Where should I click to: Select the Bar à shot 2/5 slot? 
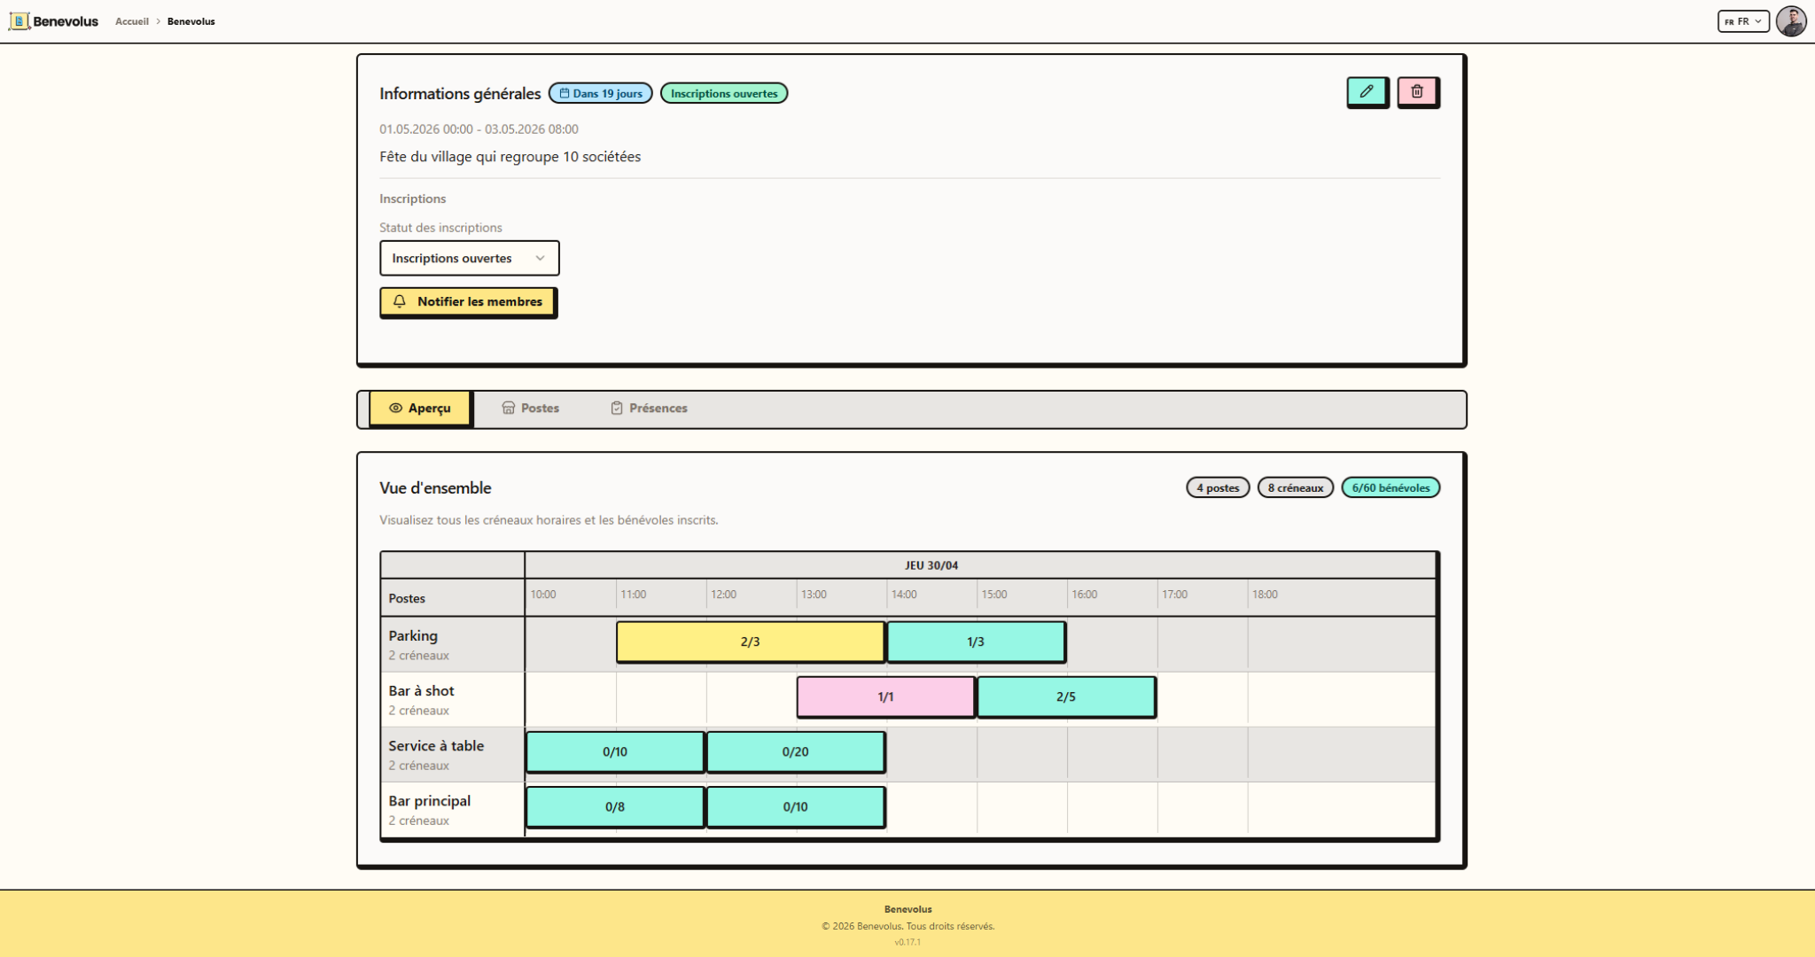[x=1066, y=696]
